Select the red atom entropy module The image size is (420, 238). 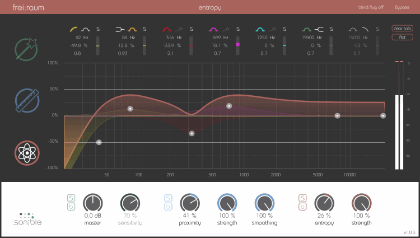pyautogui.click(x=27, y=153)
